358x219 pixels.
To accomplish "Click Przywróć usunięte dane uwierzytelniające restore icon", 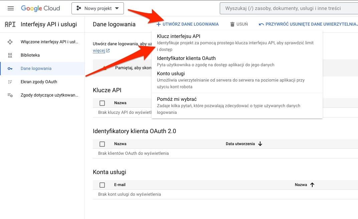I will tap(261, 24).
